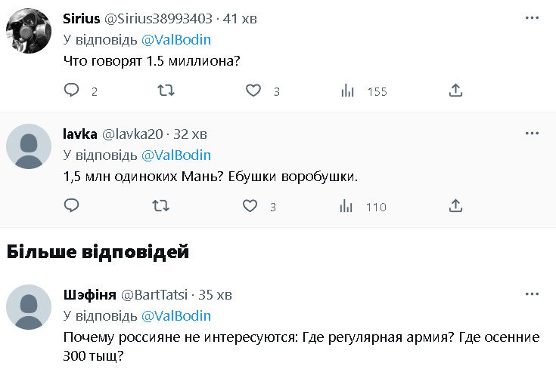The width and height of the screenshot is (556, 372).
Task: Open more options for Sirius's tweet
Action: click(532, 18)
